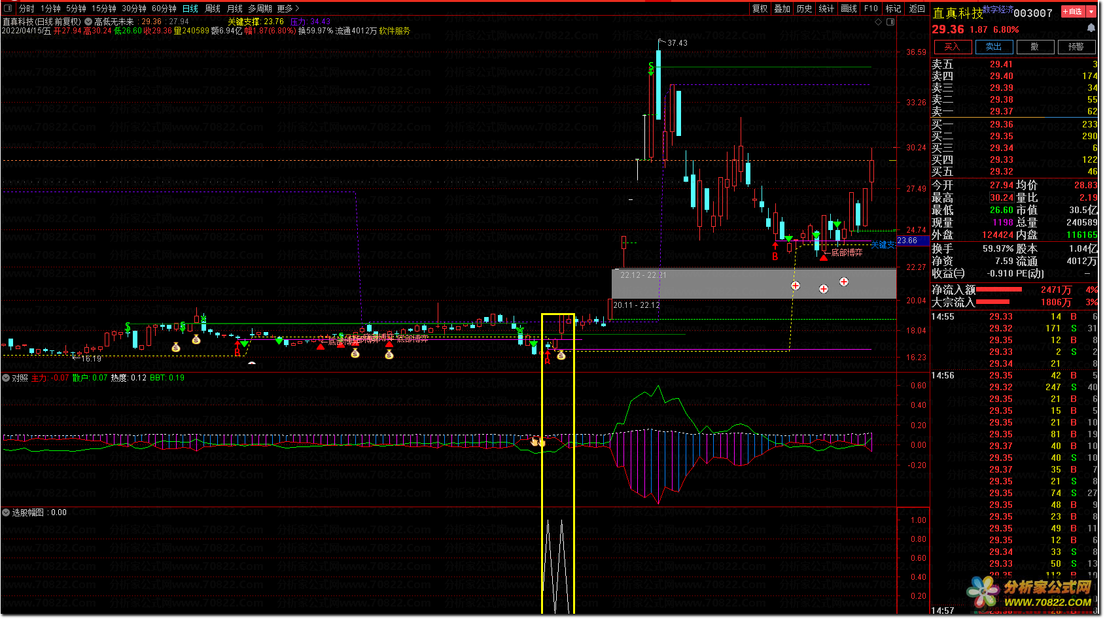This screenshot has width=1105, height=619.
Task: Switch to the 1分钟 period
Action: coord(50,8)
